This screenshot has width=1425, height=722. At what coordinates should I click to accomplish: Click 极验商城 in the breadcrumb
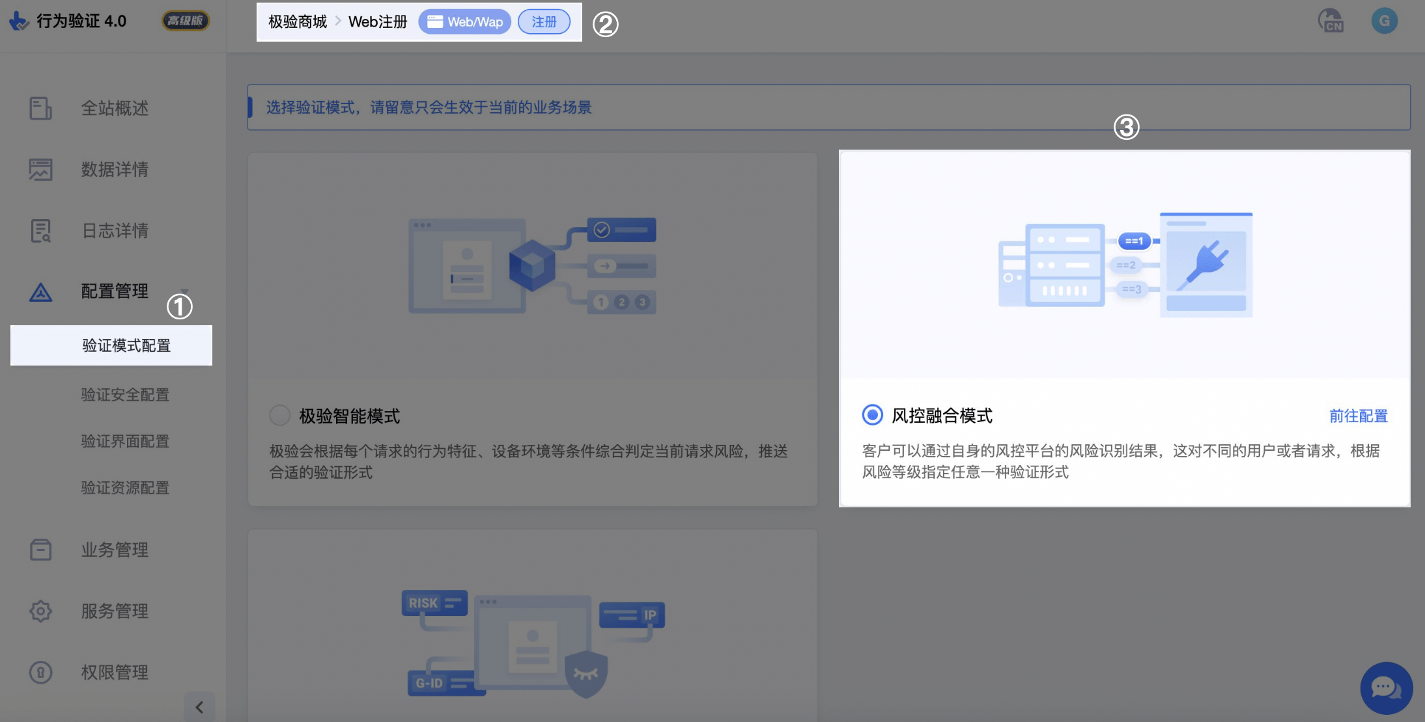pos(296,20)
